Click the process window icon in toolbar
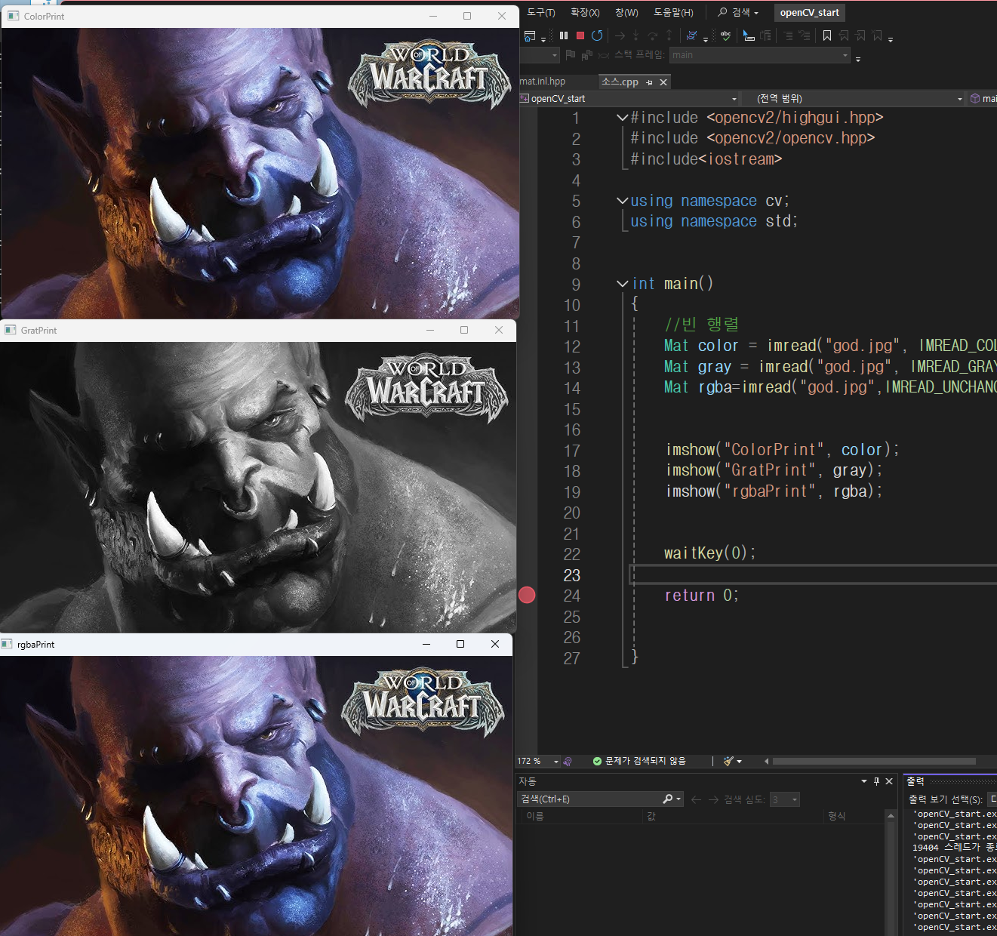 (x=529, y=35)
